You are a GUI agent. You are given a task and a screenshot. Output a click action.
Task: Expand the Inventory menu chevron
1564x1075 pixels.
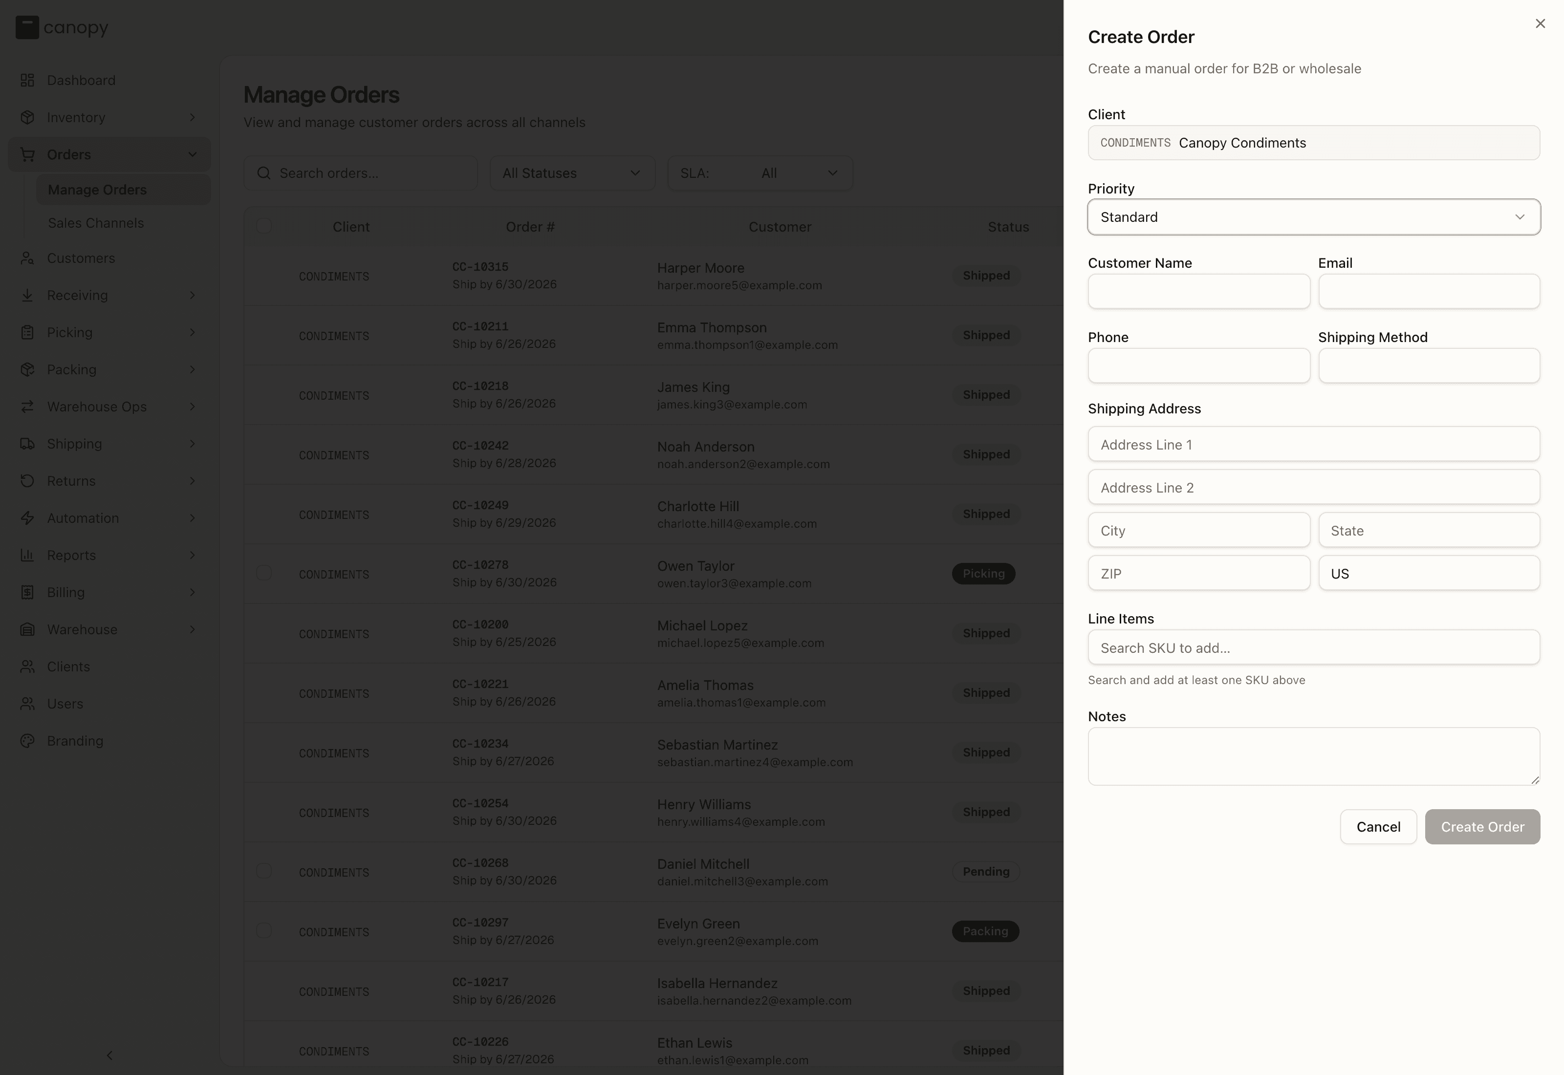click(x=192, y=117)
